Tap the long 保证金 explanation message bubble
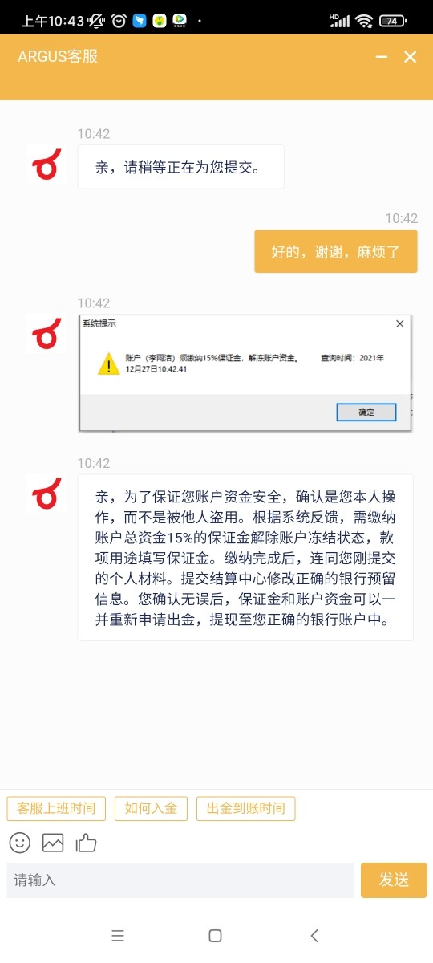433x963 pixels. click(x=245, y=557)
